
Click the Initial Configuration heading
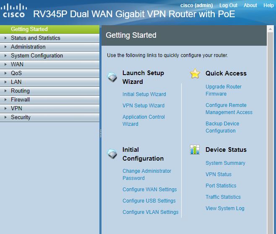click(x=143, y=154)
